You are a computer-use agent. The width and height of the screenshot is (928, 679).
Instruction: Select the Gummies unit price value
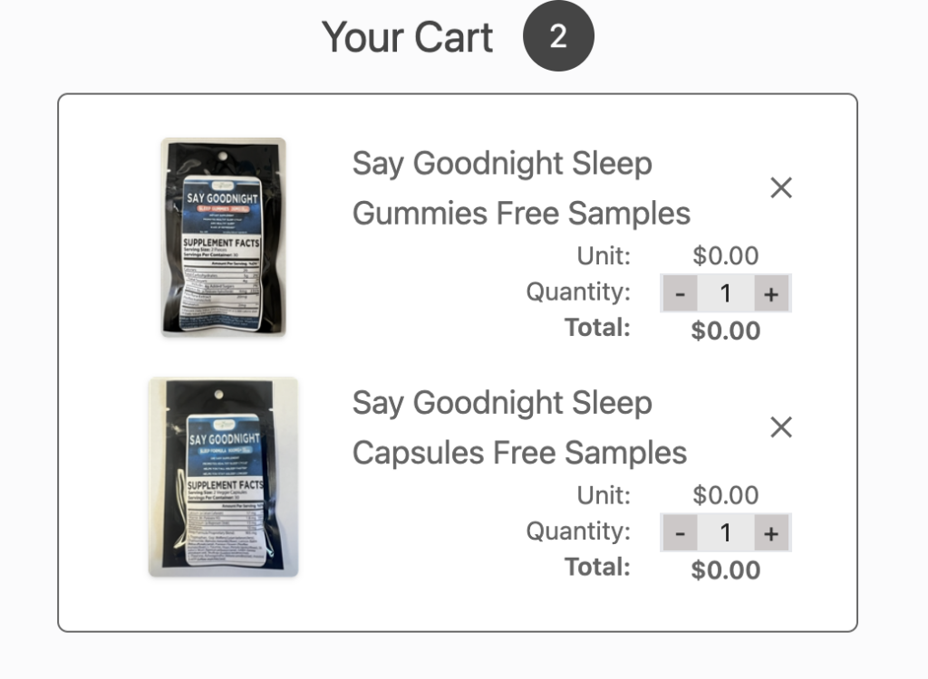click(726, 256)
